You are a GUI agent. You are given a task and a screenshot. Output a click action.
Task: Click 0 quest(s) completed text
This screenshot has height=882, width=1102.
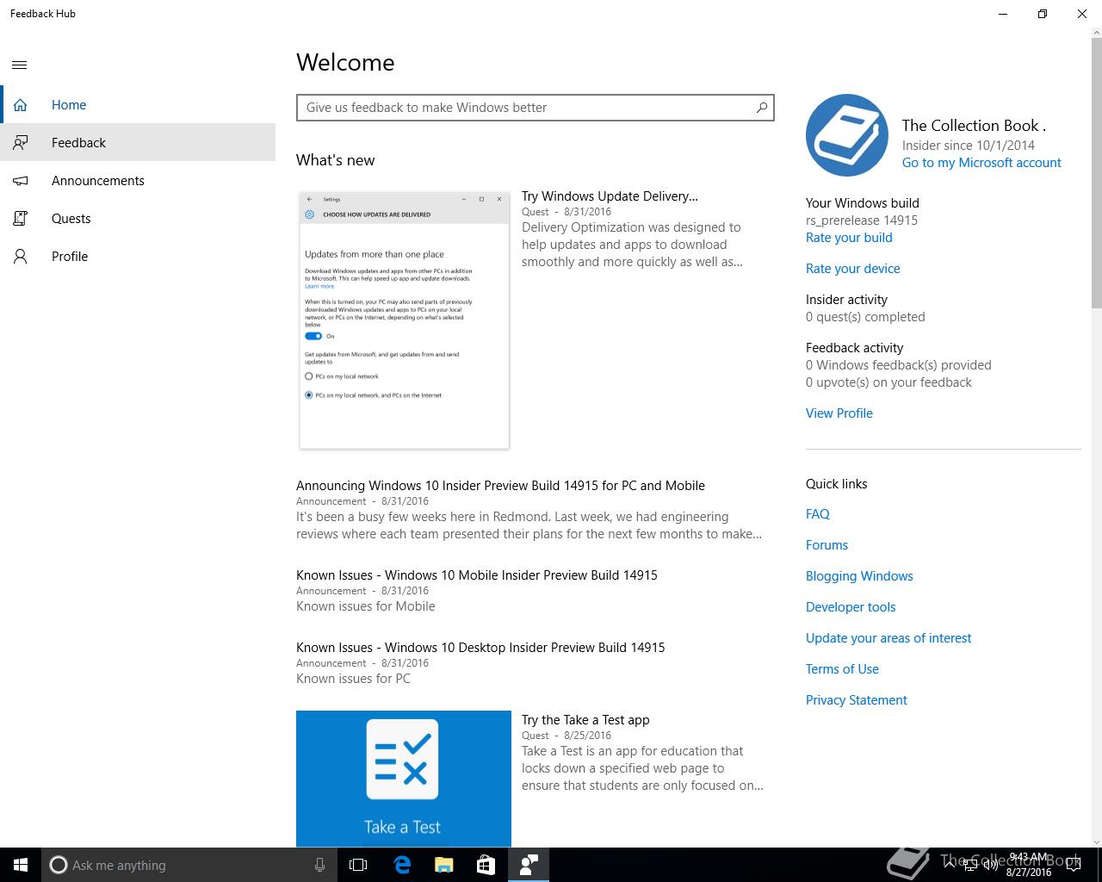click(x=865, y=317)
